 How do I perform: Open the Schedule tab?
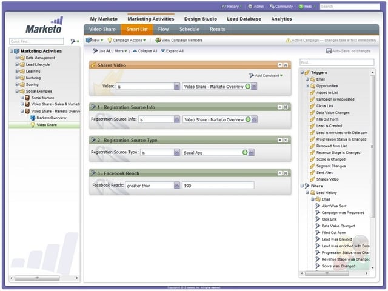coord(189,29)
